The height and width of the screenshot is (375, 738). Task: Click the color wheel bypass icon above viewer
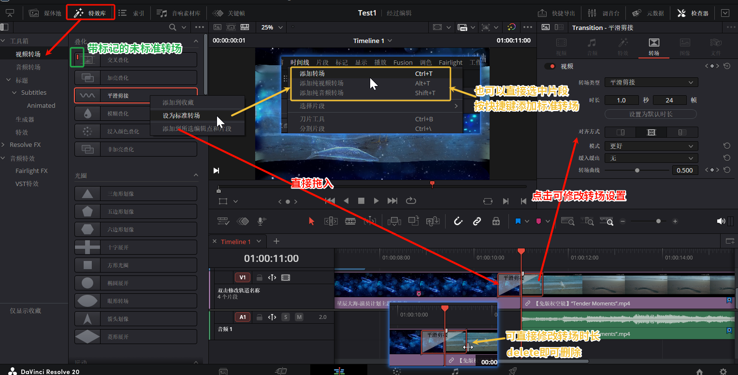[x=512, y=27]
